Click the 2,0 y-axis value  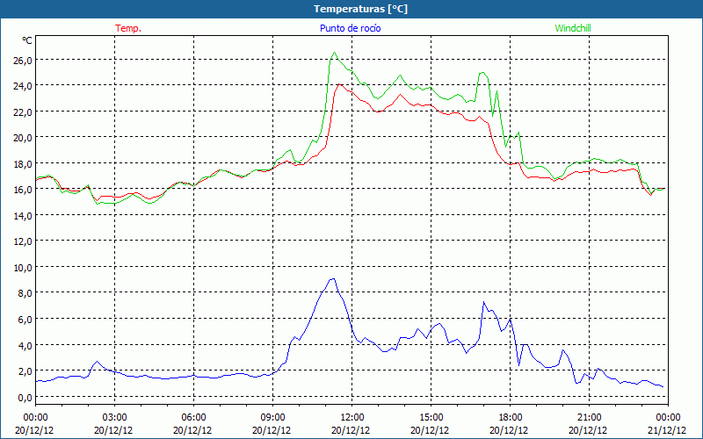pyautogui.click(x=25, y=371)
